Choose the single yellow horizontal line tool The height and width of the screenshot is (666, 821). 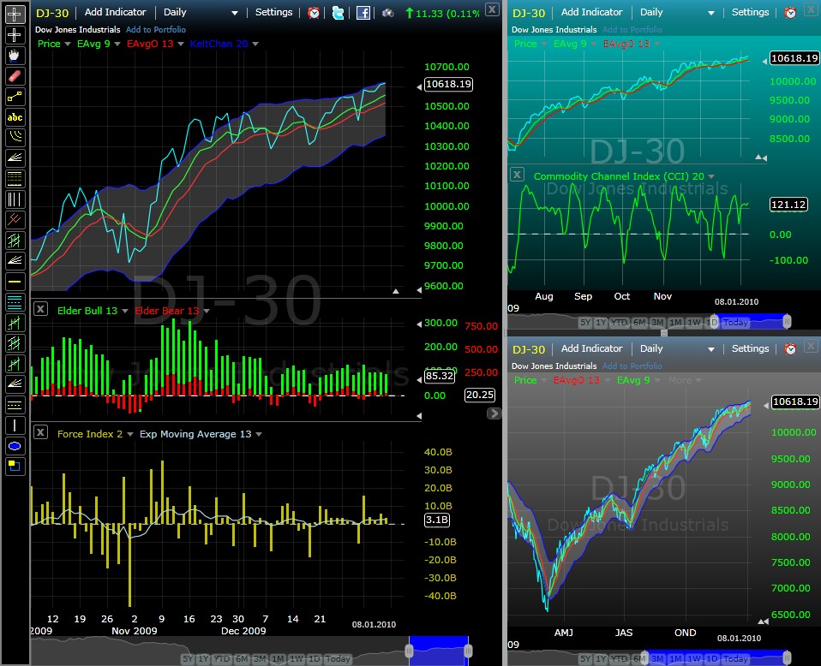(15, 282)
